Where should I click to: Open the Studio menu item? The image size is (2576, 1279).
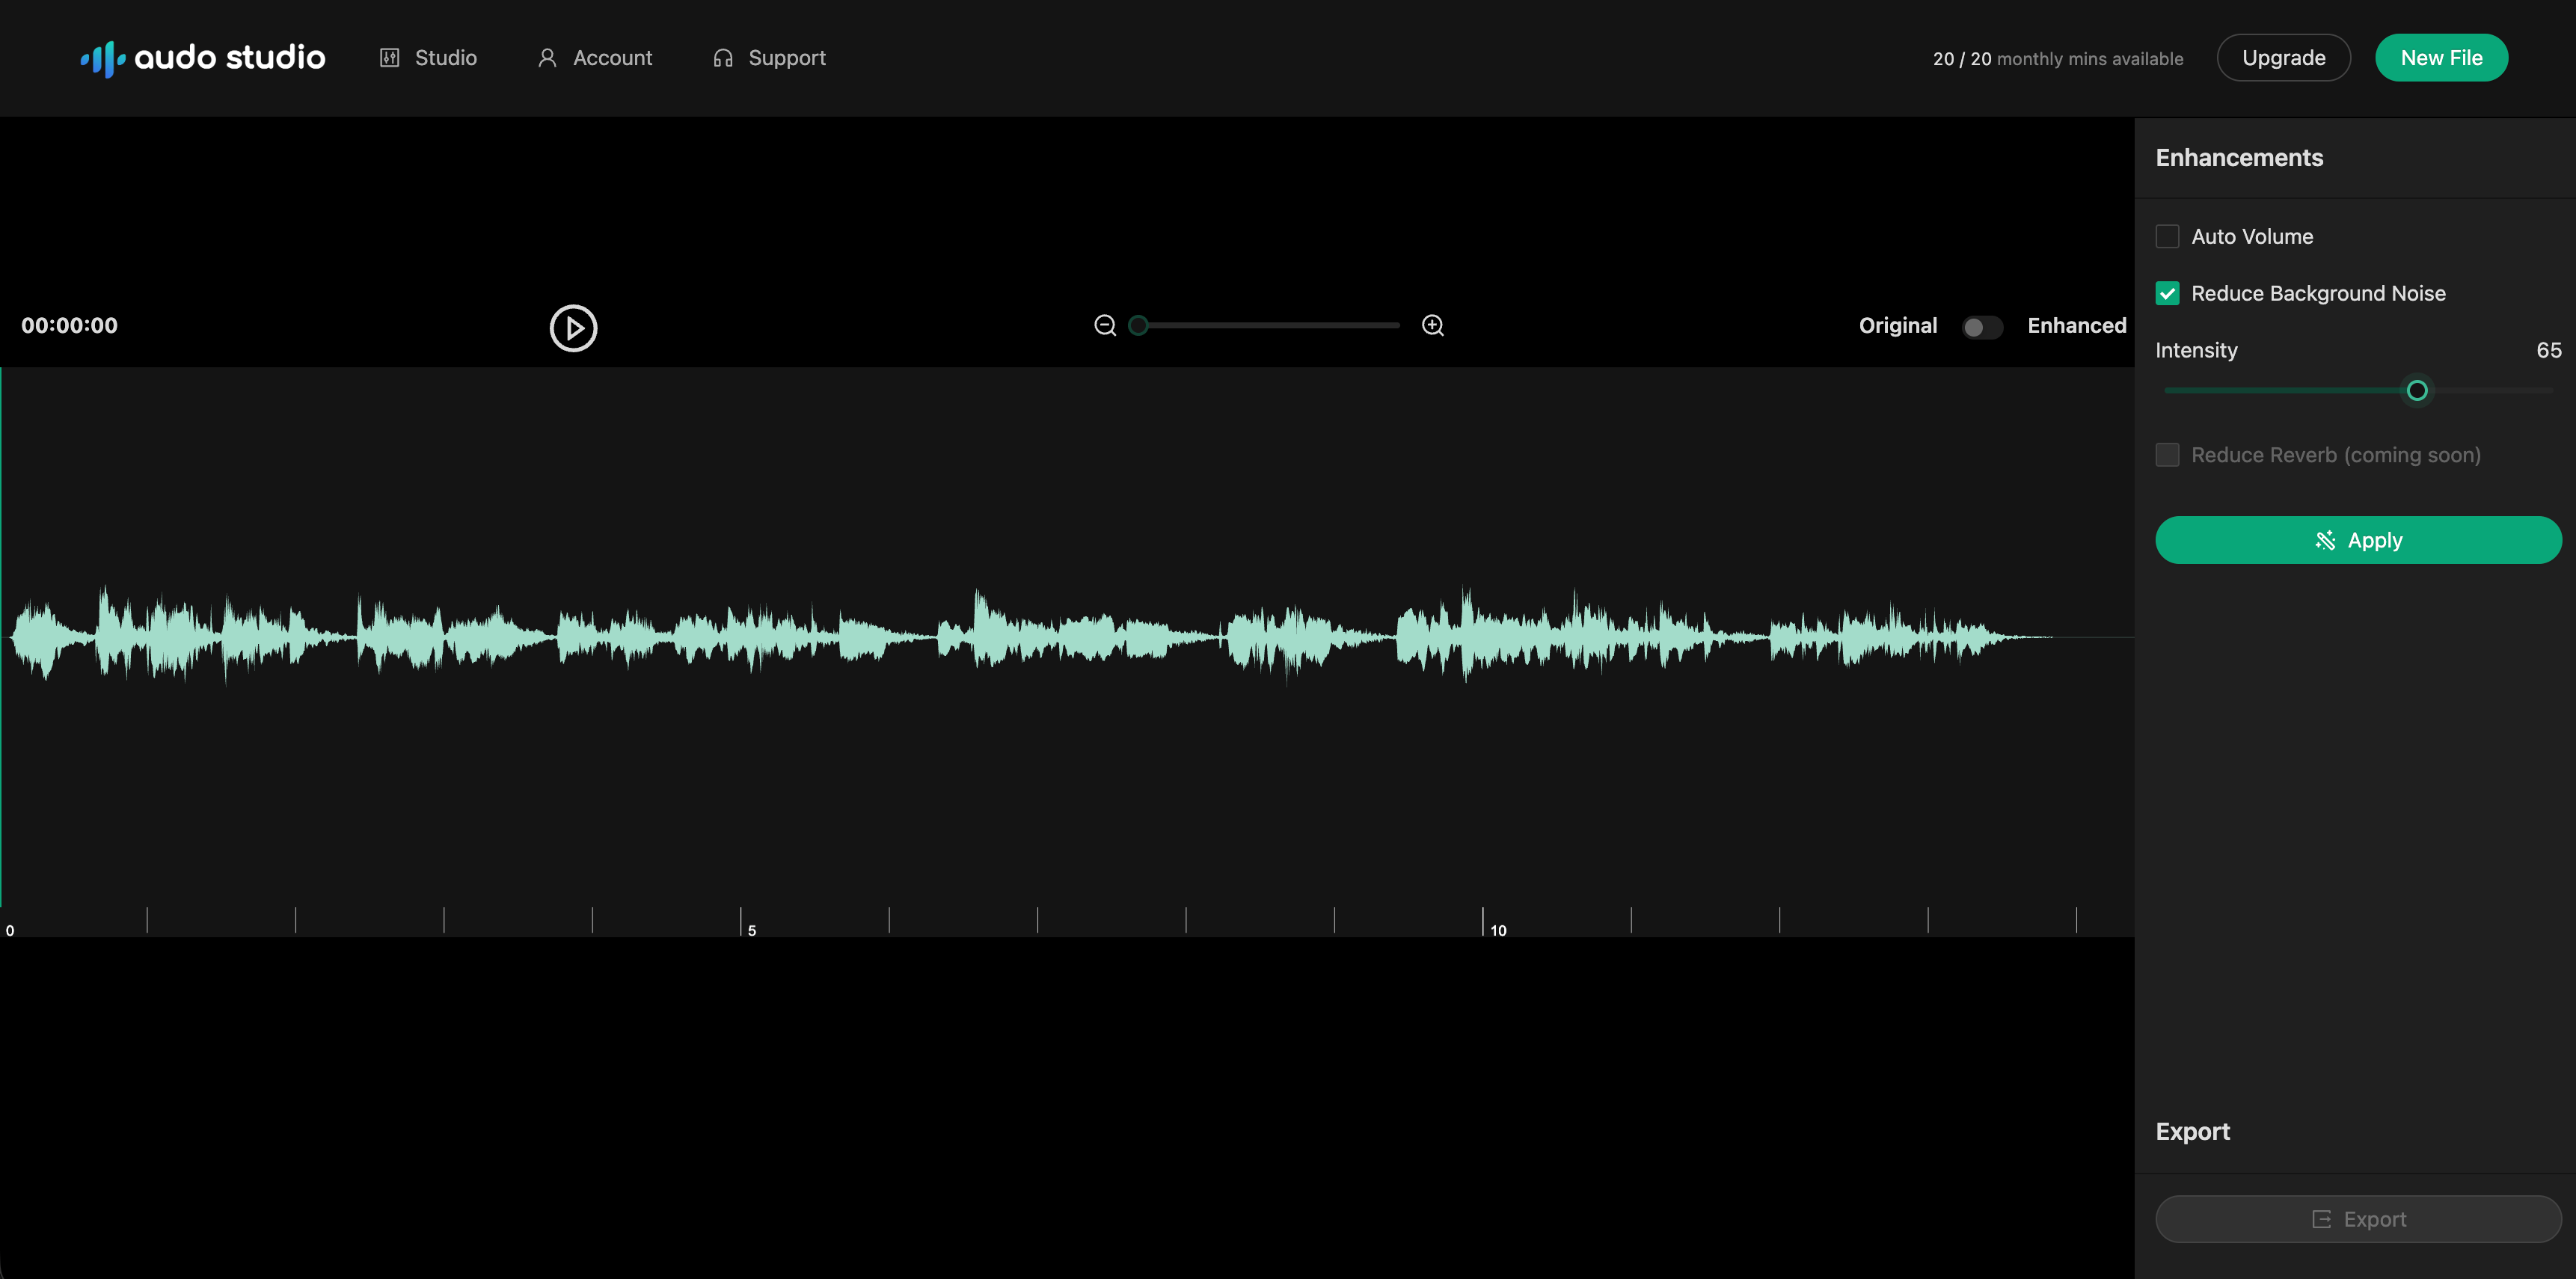click(445, 58)
